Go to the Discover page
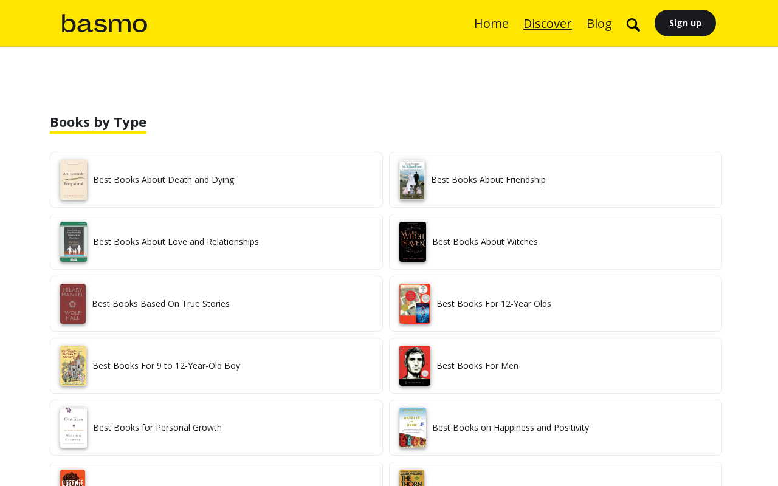Viewport: 778px width, 486px height. tap(547, 24)
